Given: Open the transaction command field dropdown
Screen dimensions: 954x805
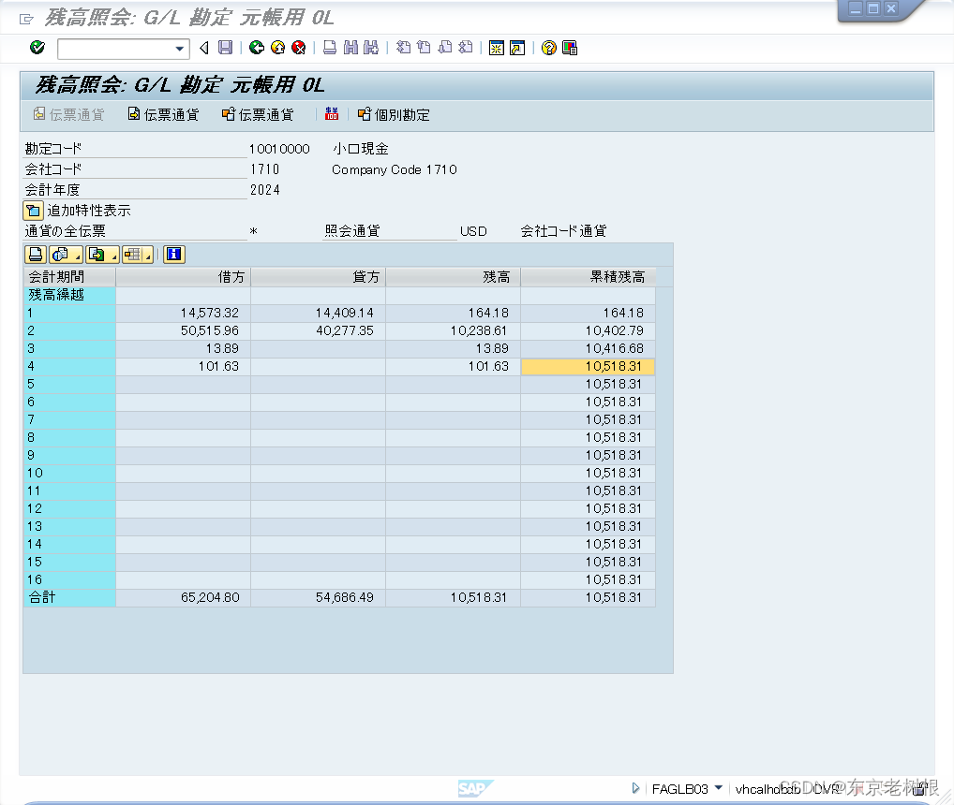Looking at the screenshot, I should tap(180, 49).
